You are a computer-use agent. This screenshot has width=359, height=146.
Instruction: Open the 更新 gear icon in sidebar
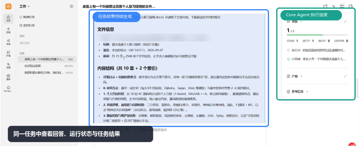(8, 77)
